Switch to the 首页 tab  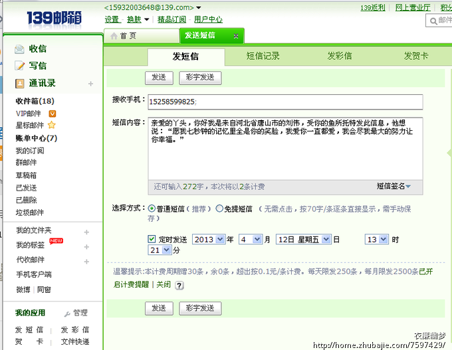tap(141, 36)
